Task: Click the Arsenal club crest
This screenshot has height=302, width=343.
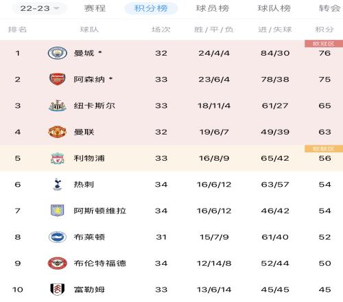Action: [x=57, y=80]
